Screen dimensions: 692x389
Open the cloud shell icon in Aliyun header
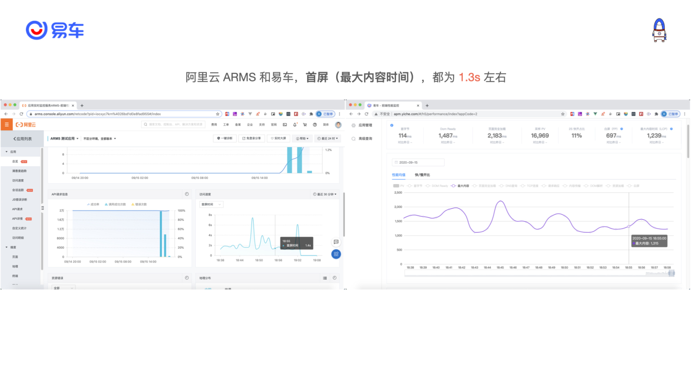(285, 125)
